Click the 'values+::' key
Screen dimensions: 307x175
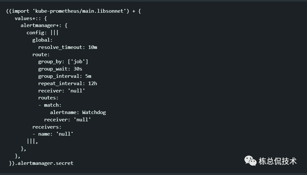[x=31, y=18]
